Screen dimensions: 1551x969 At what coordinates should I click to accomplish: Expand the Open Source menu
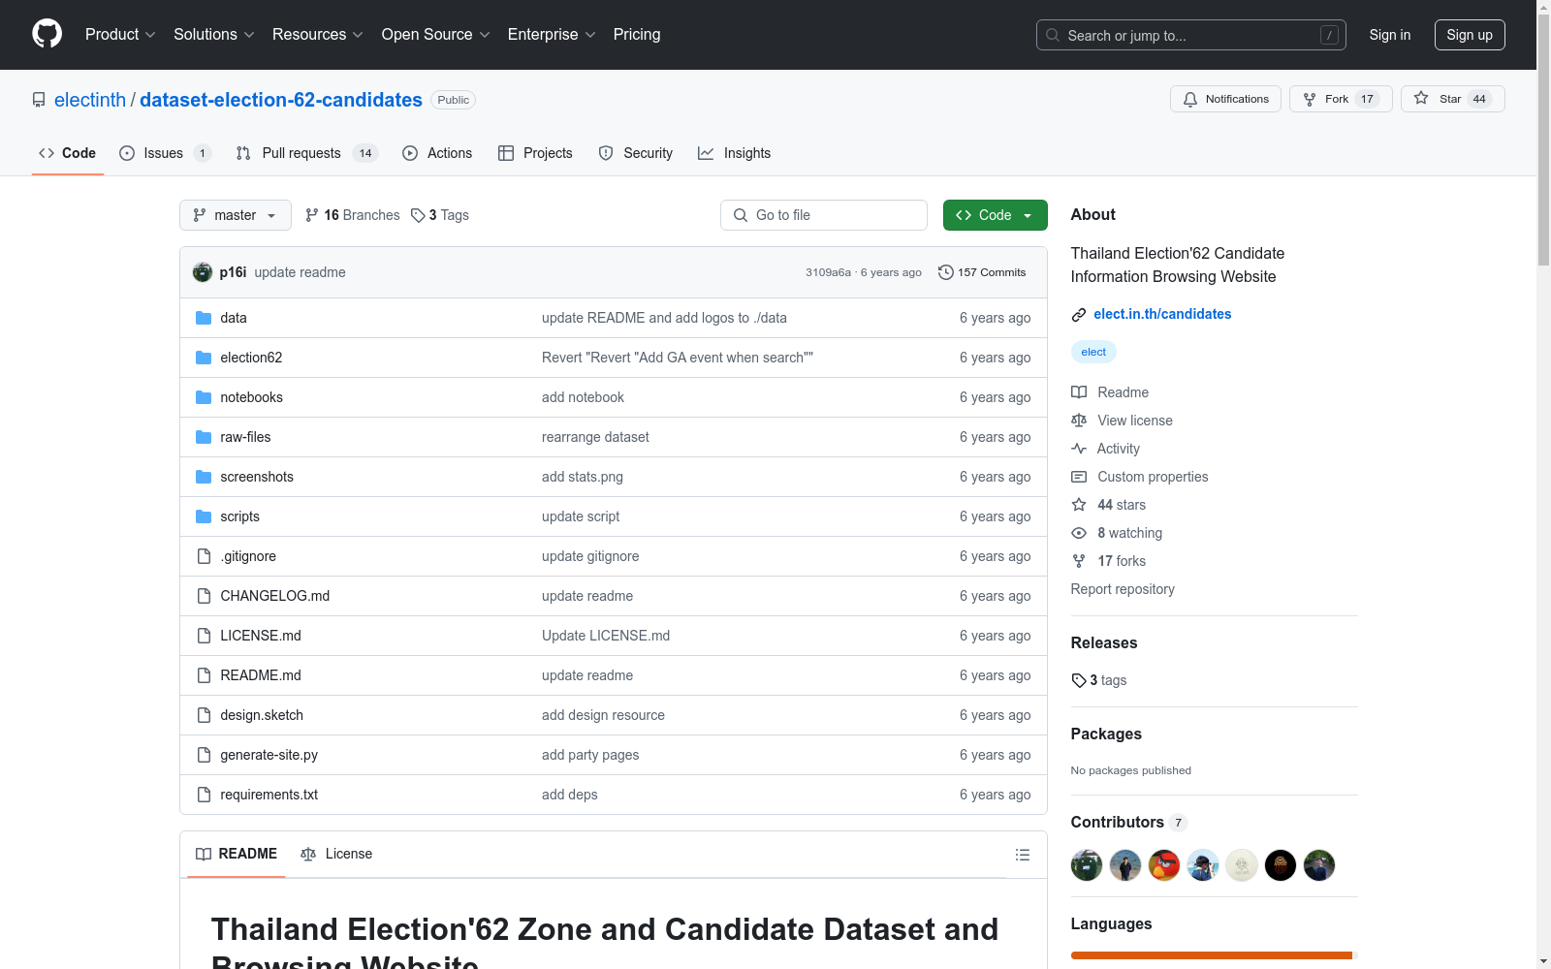436,35
